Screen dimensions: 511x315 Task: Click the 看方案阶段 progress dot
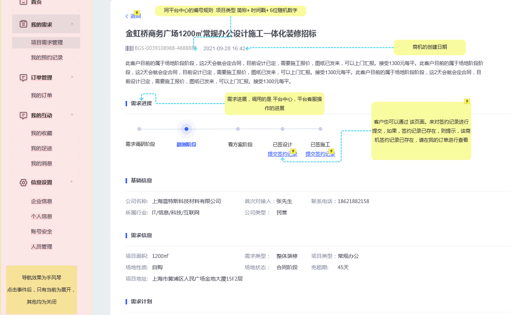coord(238,129)
